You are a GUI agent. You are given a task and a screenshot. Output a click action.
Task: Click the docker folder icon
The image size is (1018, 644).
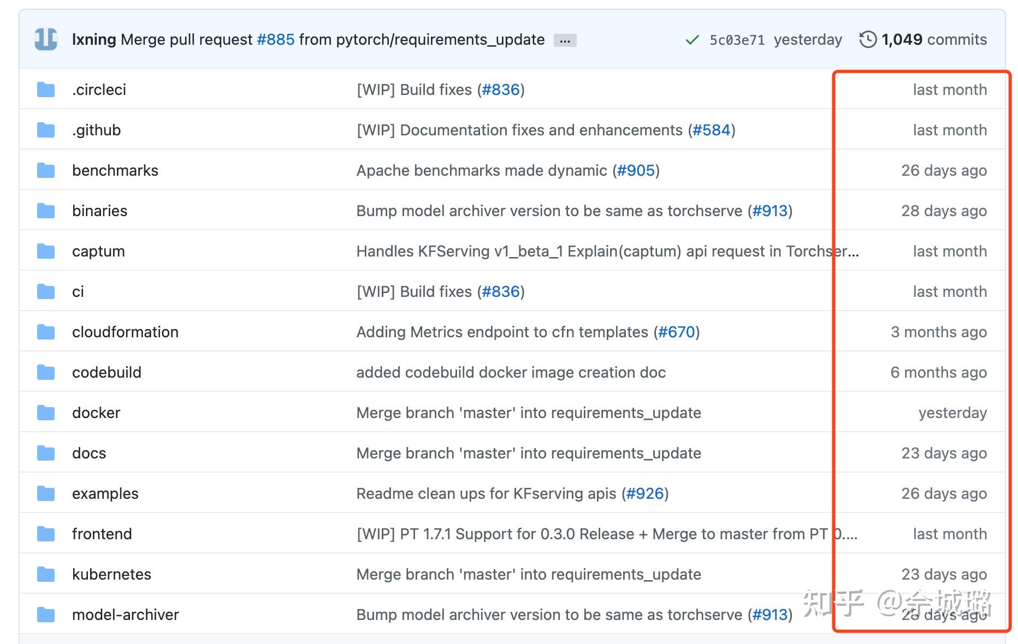(45, 412)
